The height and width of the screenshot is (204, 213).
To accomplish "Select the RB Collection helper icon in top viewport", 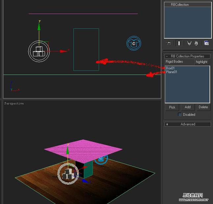I will tap(39, 51).
